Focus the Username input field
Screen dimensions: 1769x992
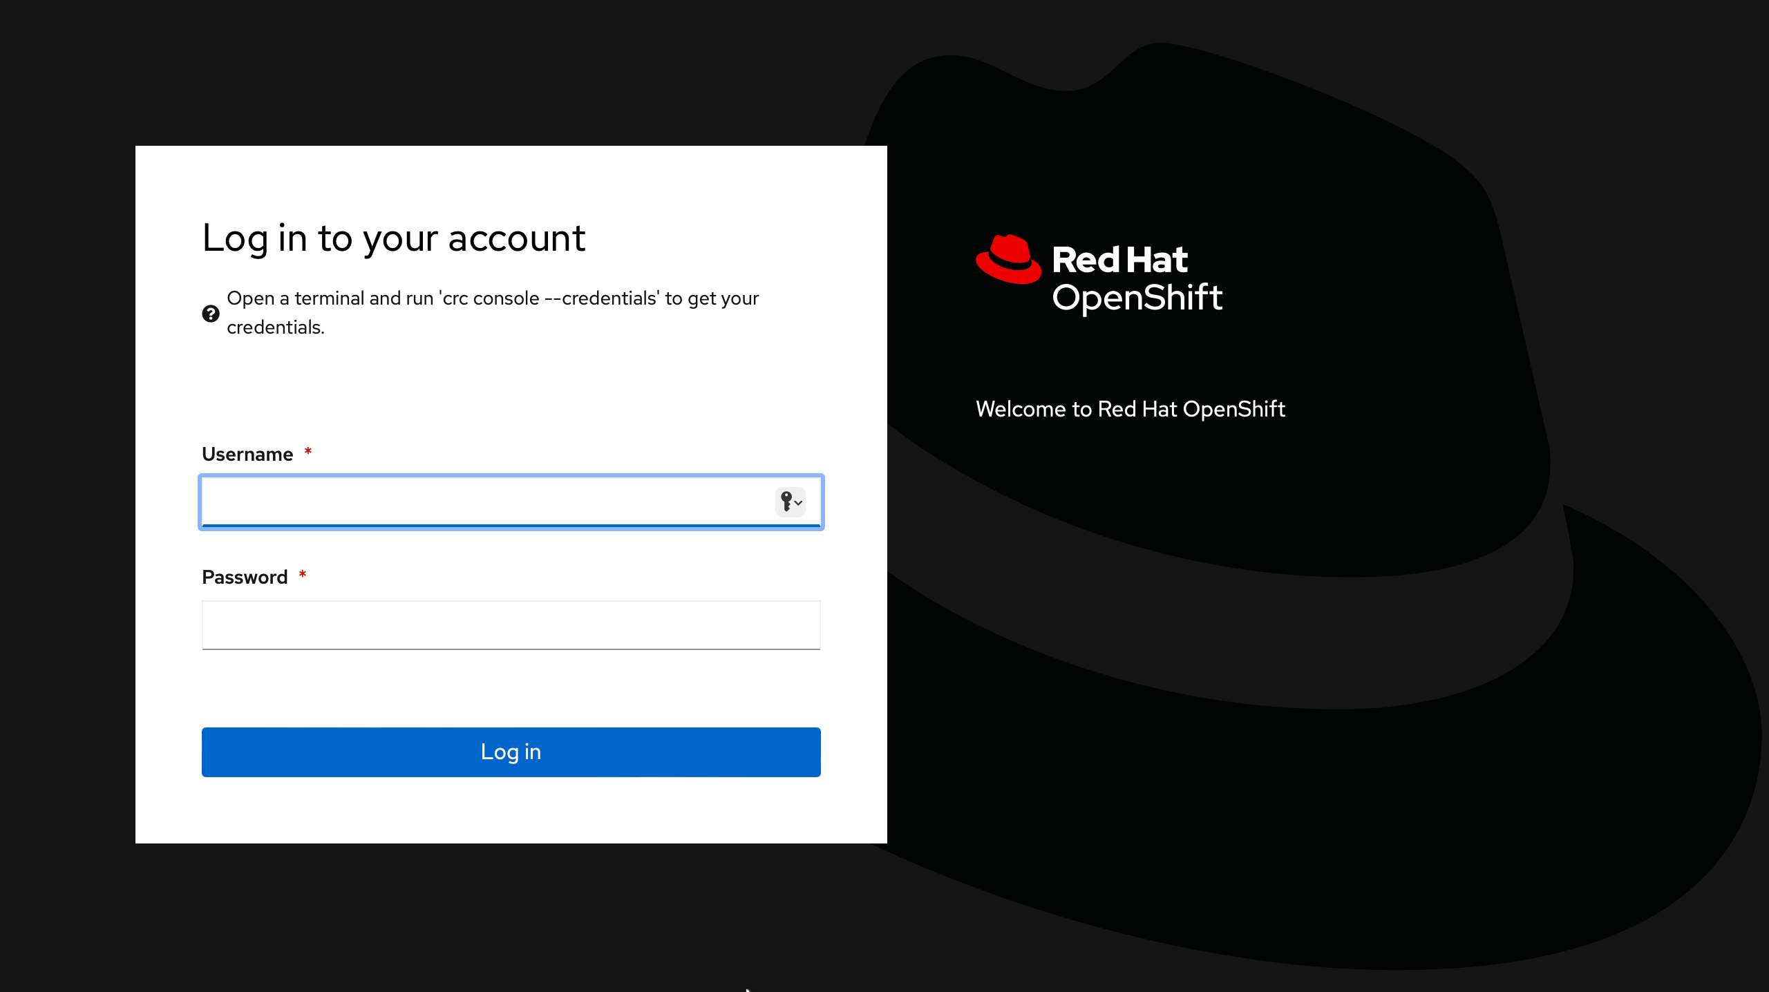tap(484, 502)
